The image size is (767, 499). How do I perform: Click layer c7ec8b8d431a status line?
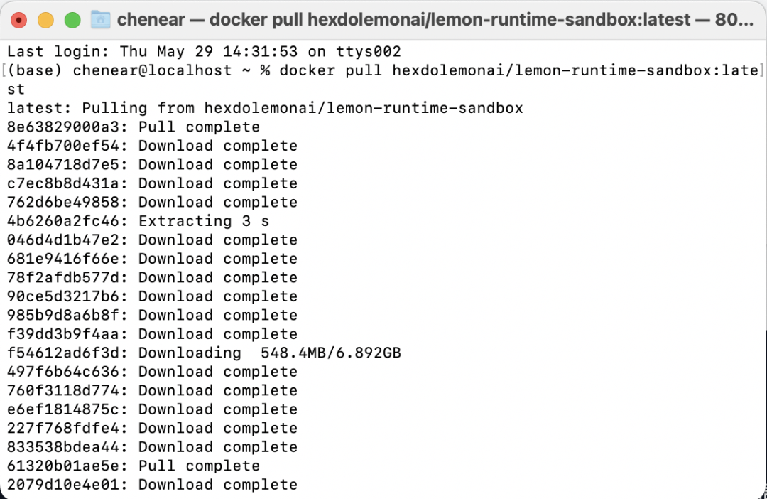(152, 183)
